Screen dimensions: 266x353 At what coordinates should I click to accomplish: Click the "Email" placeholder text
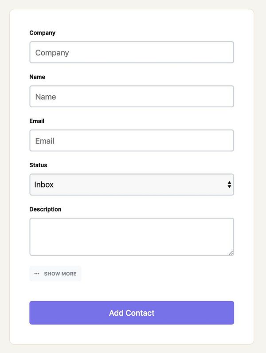click(x=45, y=141)
